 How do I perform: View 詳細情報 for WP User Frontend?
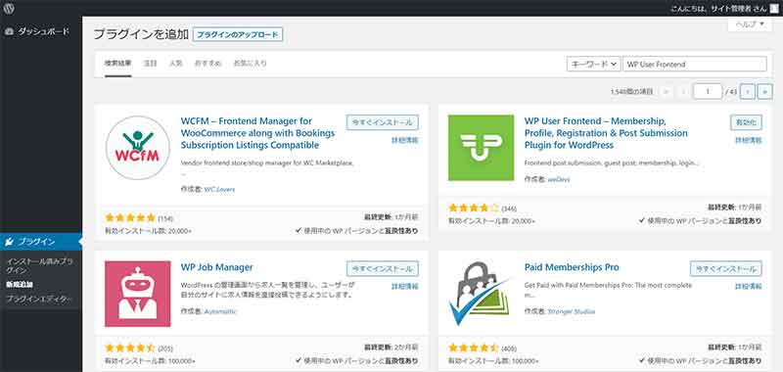(749, 140)
